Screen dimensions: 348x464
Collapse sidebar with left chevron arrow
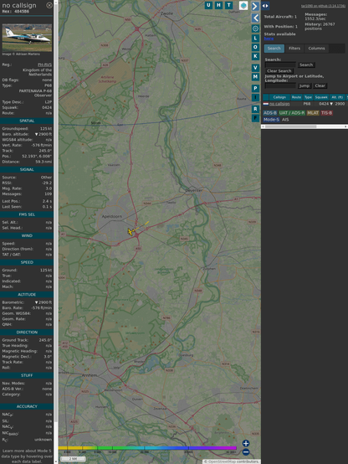click(255, 18)
